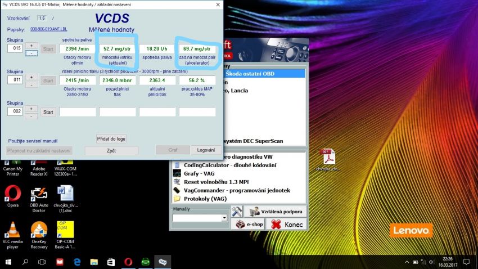The width and height of the screenshot is (478, 269).
Task: Increase group 015 with plus button
Action: pyautogui.click(x=31, y=46)
